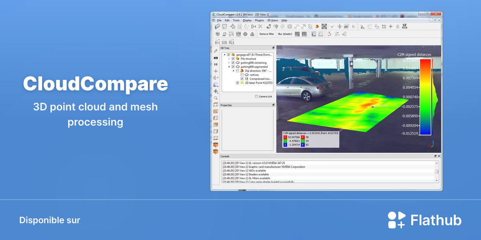Click the orange BACK view cube icon
481x240 pixels.
216,151
